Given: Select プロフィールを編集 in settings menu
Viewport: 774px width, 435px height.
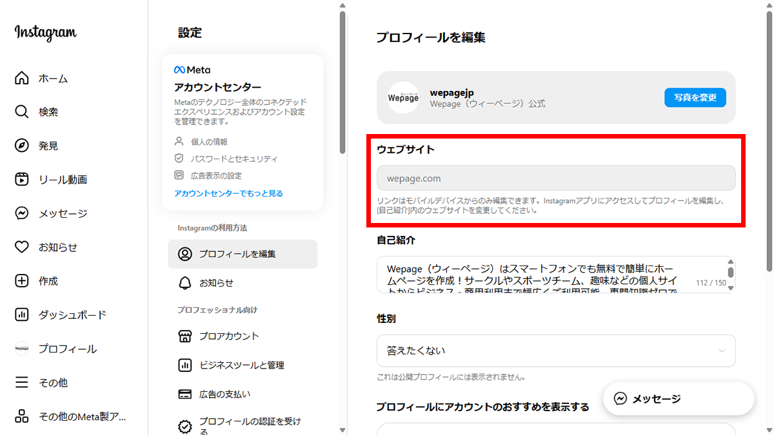Looking at the screenshot, I should (x=243, y=254).
